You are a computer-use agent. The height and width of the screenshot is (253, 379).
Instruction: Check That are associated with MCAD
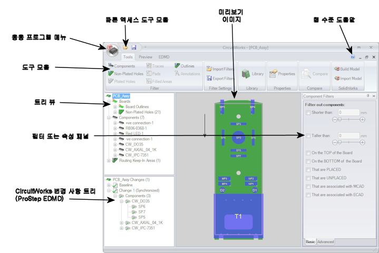point(308,186)
